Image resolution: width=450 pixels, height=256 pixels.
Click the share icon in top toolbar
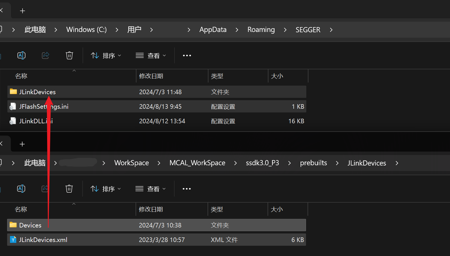45,55
